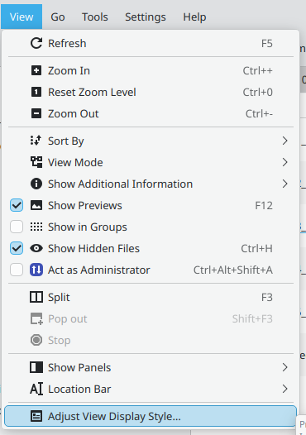Tick the Act as Administrator checkbox
306x435 pixels.
click(x=17, y=270)
